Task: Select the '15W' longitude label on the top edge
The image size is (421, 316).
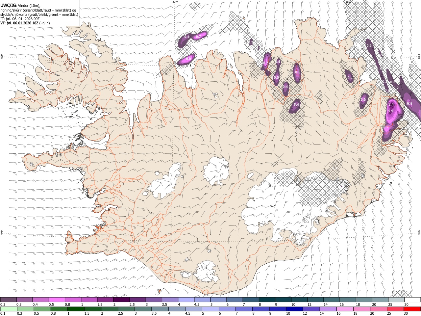Action: tap(348, 1)
